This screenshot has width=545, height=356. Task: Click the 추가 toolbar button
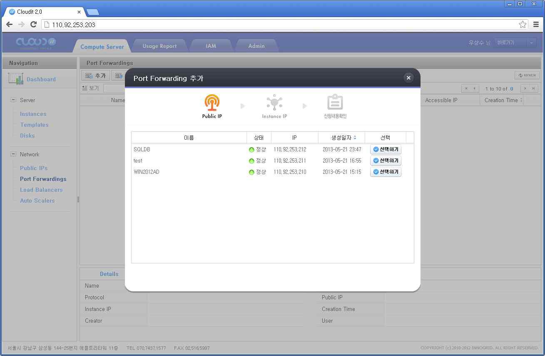click(95, 75)
